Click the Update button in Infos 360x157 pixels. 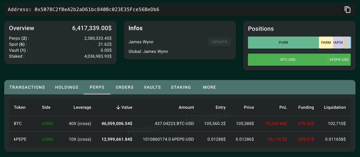point(220,42)
